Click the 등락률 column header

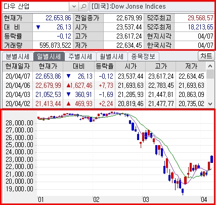point(105,66)
